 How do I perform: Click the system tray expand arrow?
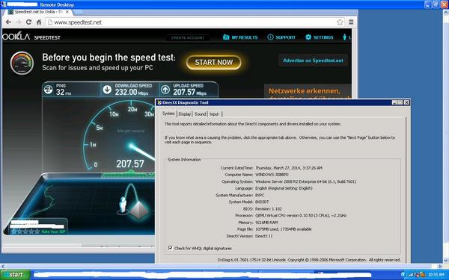404,275
